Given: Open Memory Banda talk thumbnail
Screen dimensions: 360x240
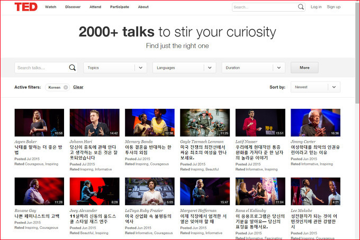Looking at the screenshot, I should 150,123.
